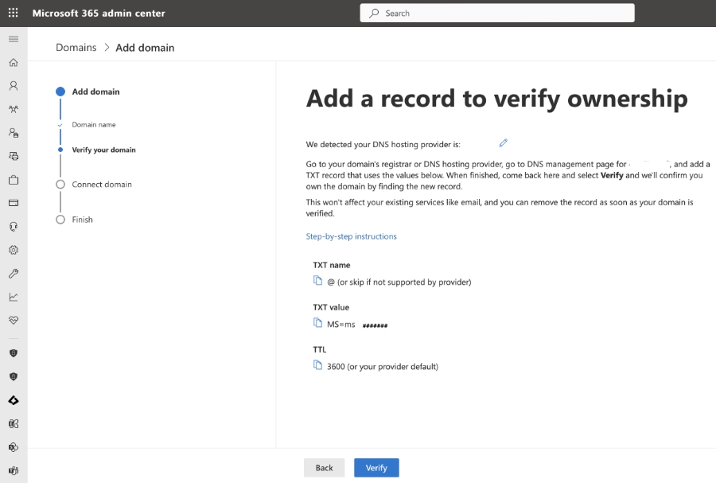Copy the TXT name value
Image resolution: width=716 pixels, height=483 pixels.
click(x=317, y=280)
